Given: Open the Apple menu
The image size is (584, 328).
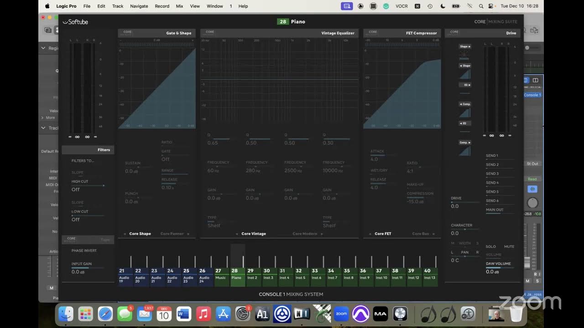Looking at the screenshot, I should tap(47, 6).
